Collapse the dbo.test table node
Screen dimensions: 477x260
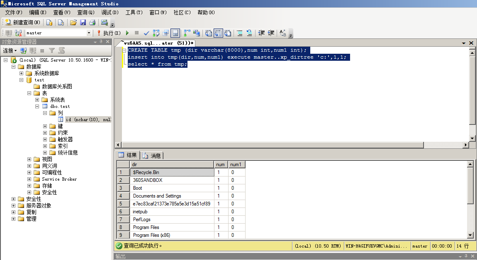coord(37,106)
